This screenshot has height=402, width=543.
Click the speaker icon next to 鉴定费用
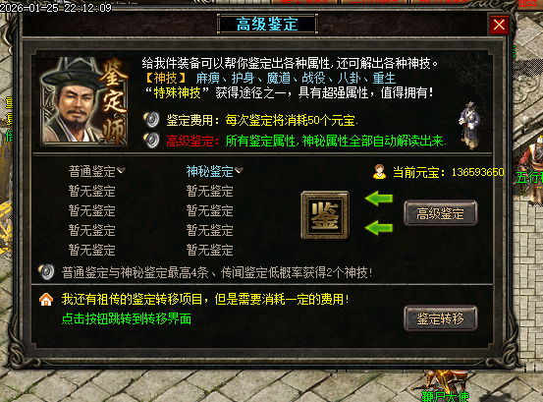[x=151, y=120]
